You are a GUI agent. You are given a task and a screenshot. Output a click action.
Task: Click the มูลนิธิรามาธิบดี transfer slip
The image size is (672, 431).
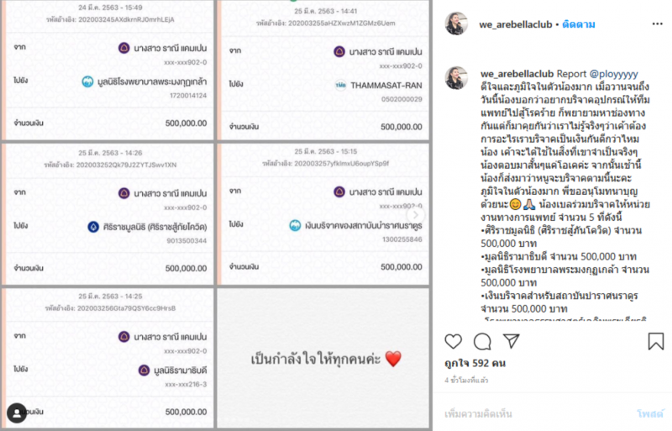108,358
